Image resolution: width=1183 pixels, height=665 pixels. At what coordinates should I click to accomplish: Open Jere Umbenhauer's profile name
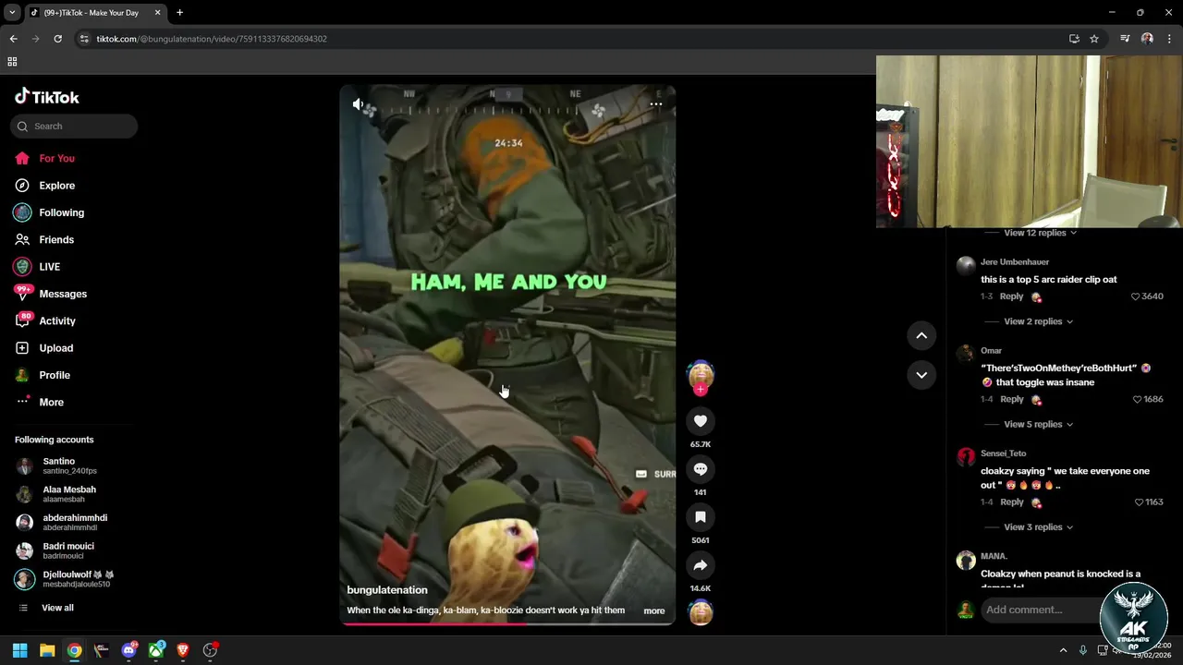coord(1015,262)
